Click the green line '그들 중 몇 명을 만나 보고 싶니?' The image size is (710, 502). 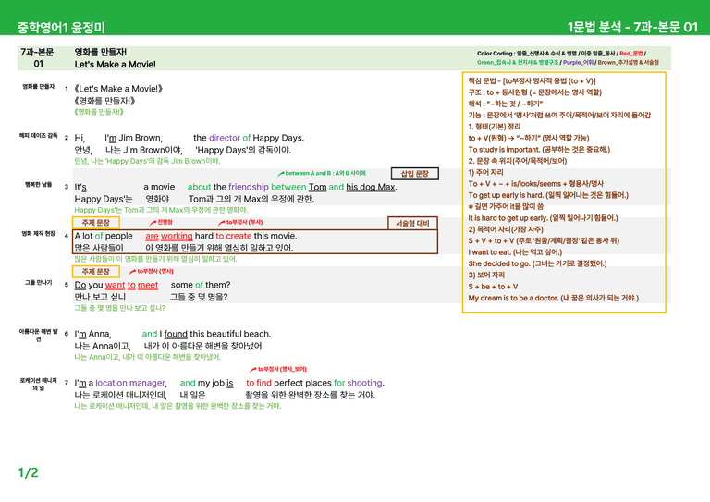[x=120, y=308]
